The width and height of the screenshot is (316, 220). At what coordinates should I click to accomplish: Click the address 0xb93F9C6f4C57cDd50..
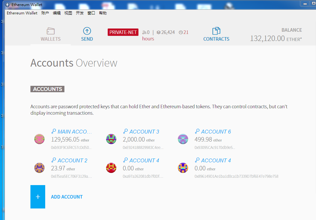pyautogui.click(x=71, y=148)
